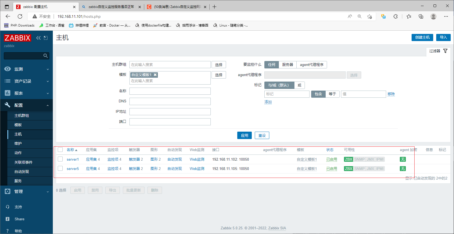Click the zoom icon in address bar
Image resolution: width=454 pixels, height=234 pixels.
coord(360,16)
